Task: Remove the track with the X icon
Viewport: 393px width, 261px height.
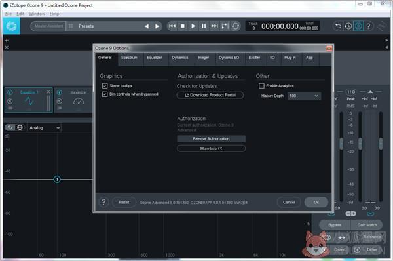Action: click(x=7, y=47)
